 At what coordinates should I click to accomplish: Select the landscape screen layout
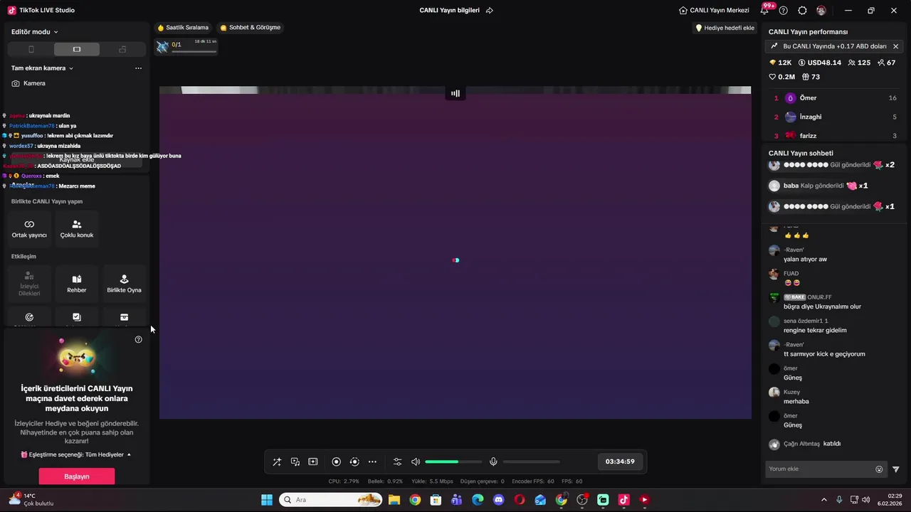(77, 49)
